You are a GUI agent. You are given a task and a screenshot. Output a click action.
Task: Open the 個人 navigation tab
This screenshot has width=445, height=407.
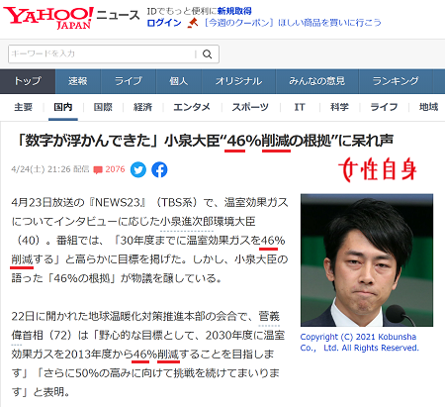click(178, 81)
